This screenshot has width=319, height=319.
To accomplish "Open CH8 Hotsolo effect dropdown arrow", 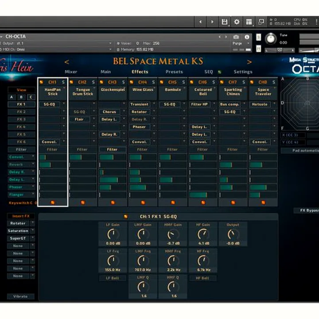I will pos(274,104).
